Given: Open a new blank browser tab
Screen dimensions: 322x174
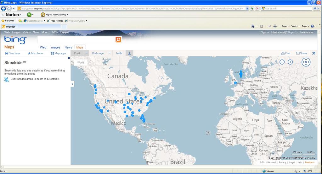Looking at the screenshot, I should click(64, 27).
